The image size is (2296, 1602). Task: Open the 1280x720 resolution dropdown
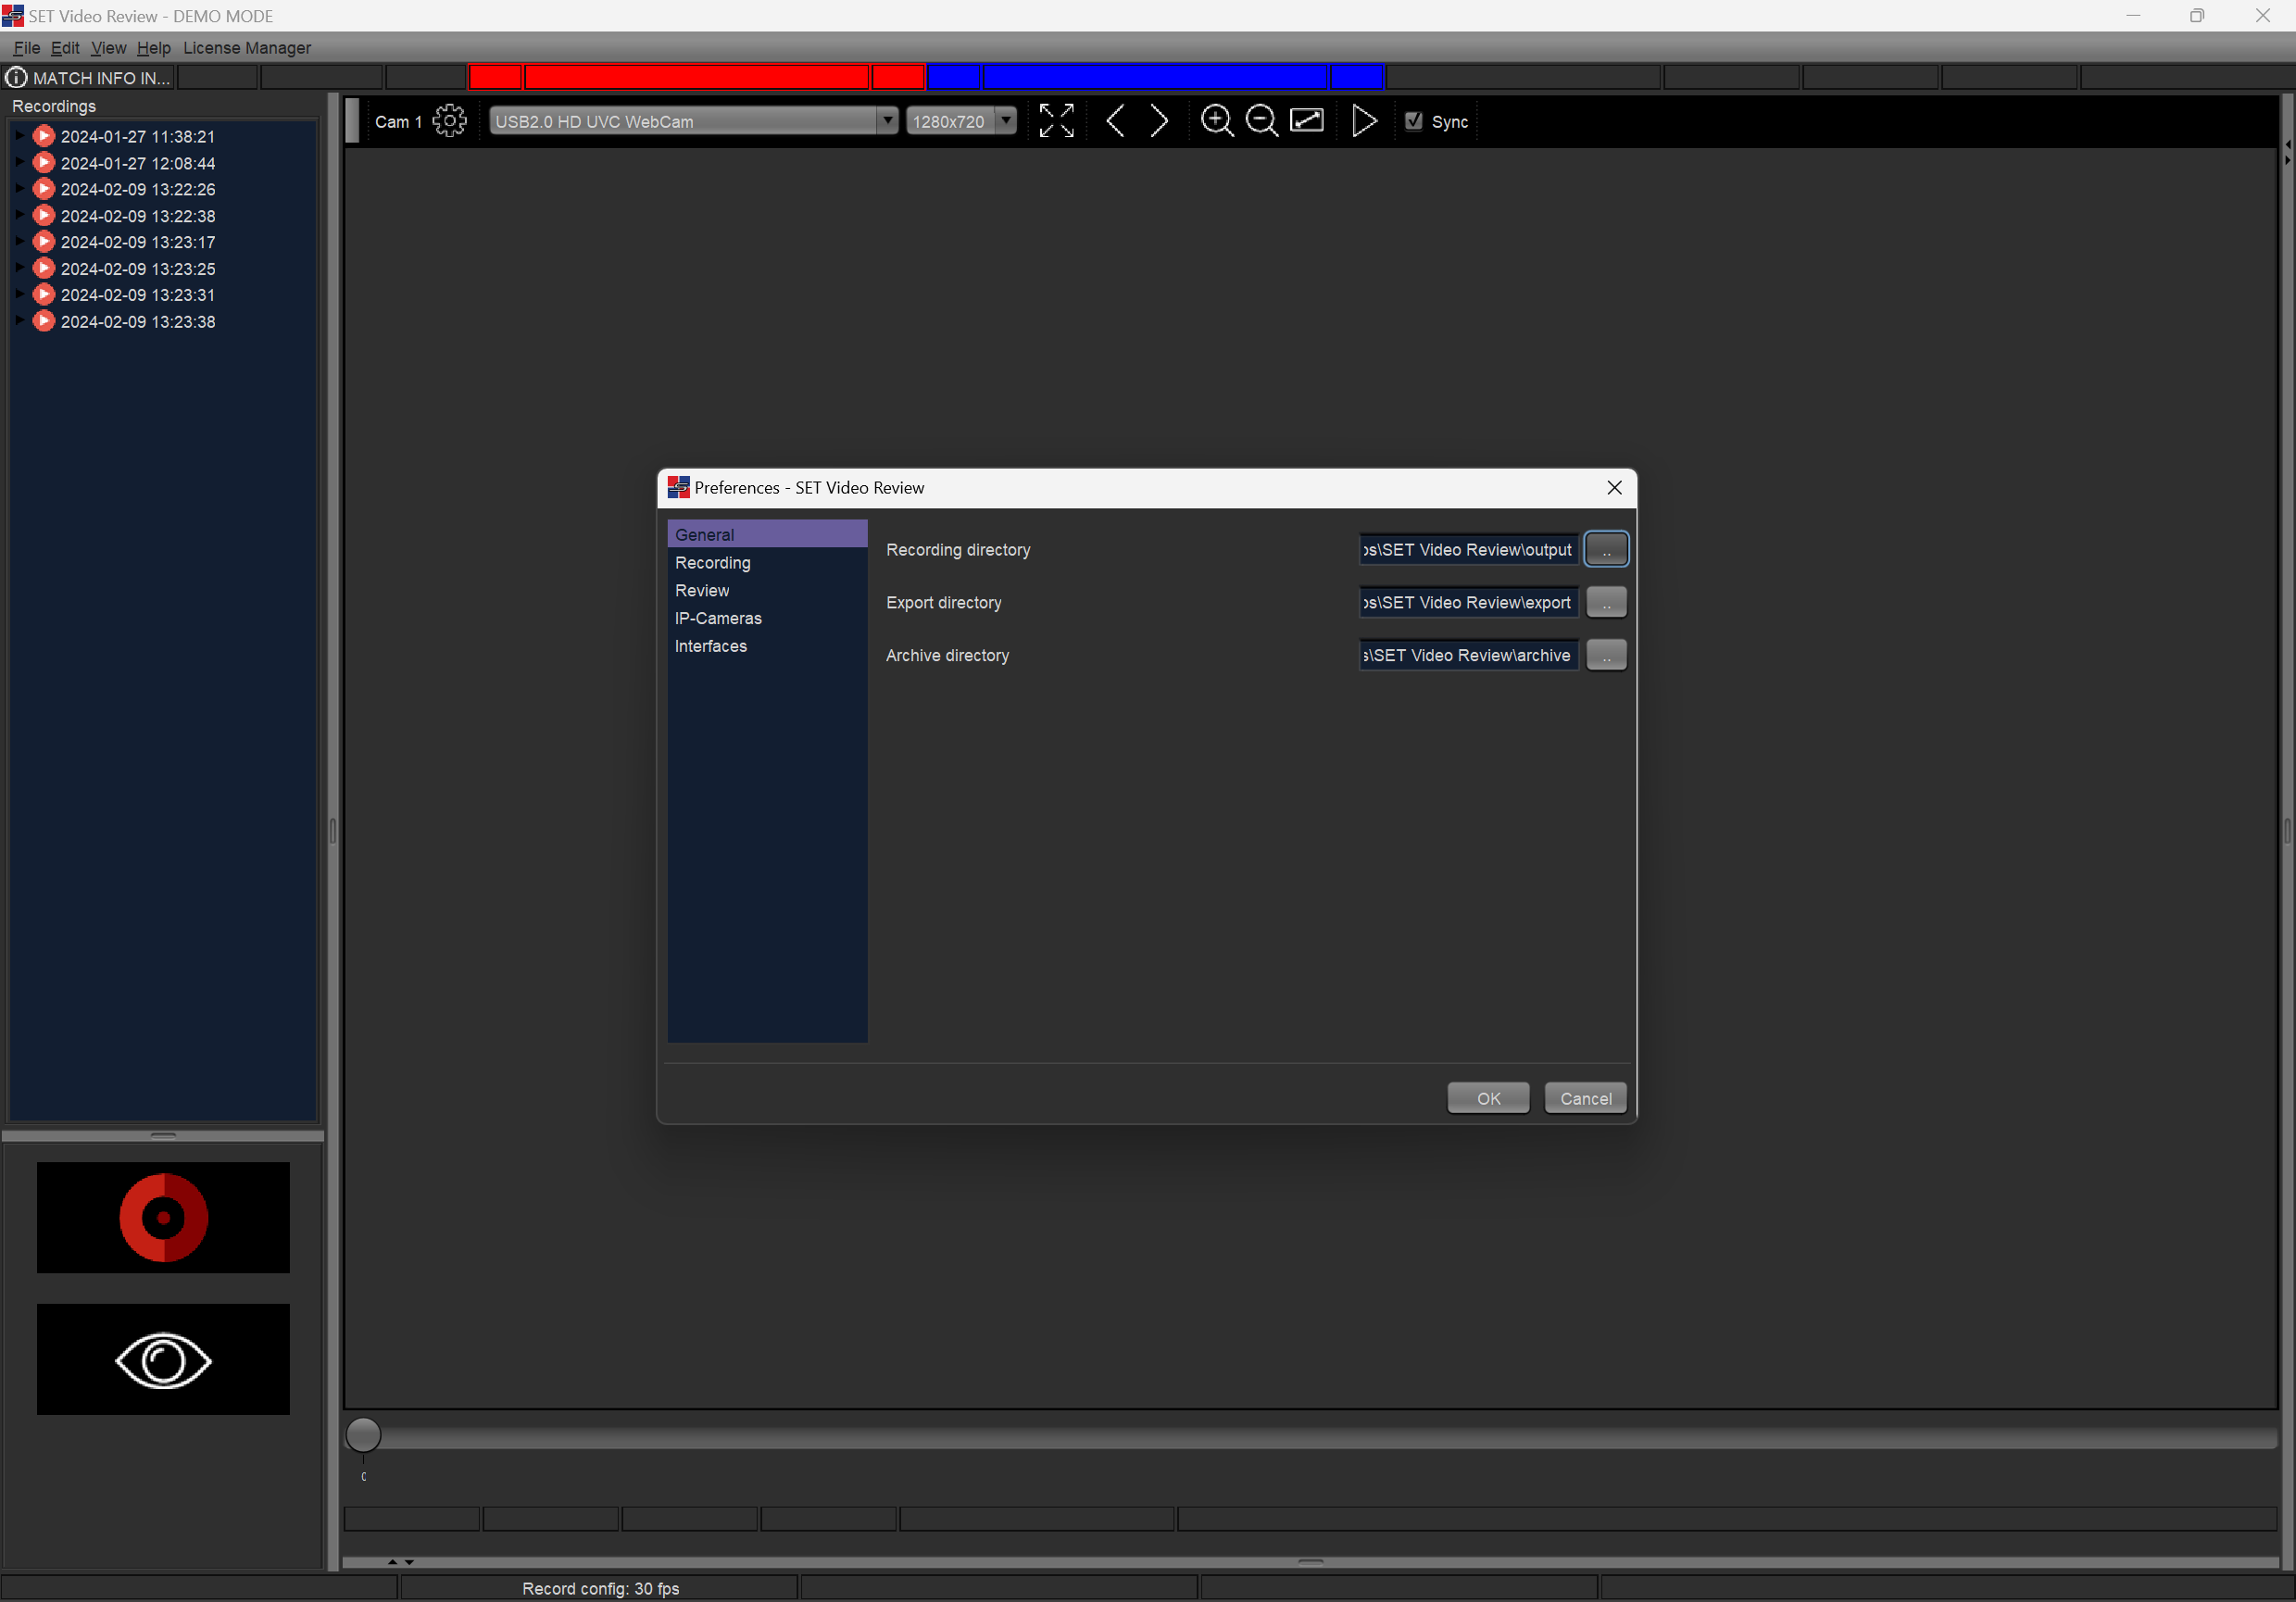point(961,121)
